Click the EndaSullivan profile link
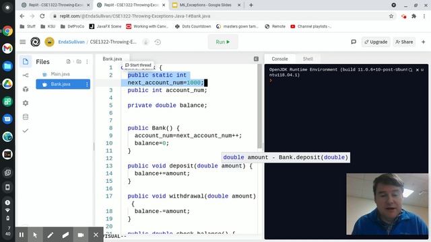This screenshot has width=431, height=242. (71, 42)
